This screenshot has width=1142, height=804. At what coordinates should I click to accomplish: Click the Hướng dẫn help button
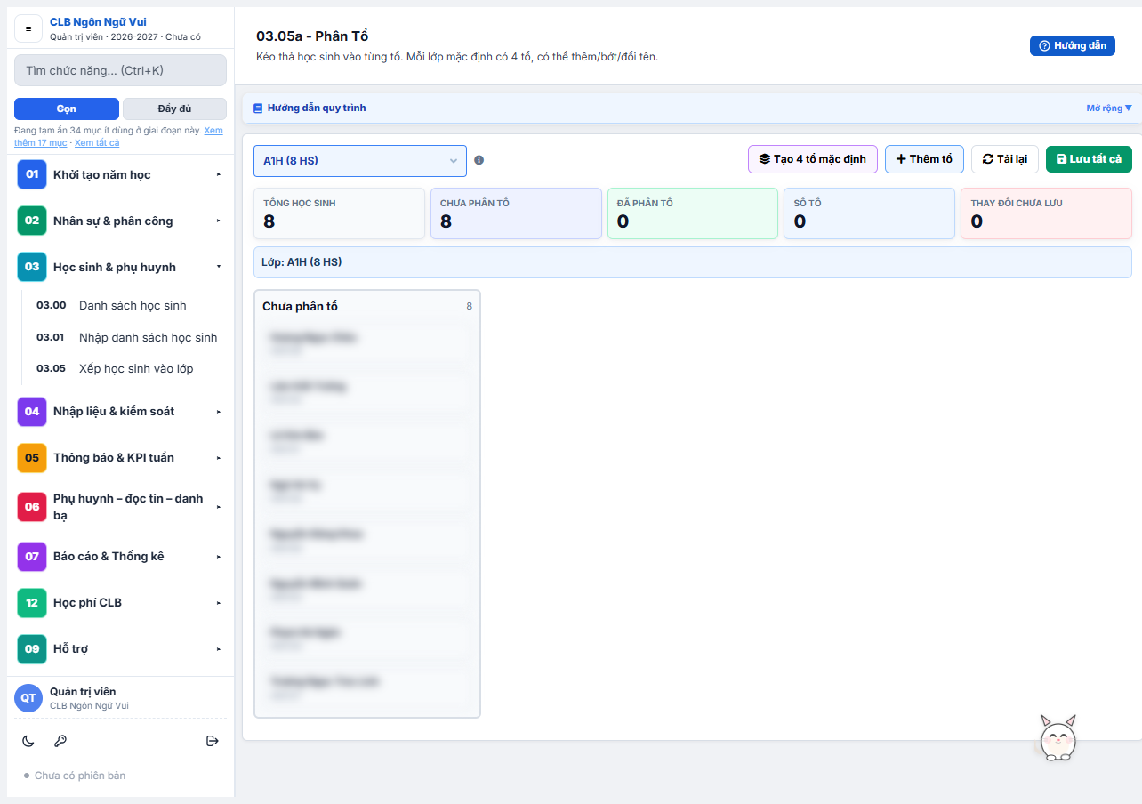tap(1073, 46)
